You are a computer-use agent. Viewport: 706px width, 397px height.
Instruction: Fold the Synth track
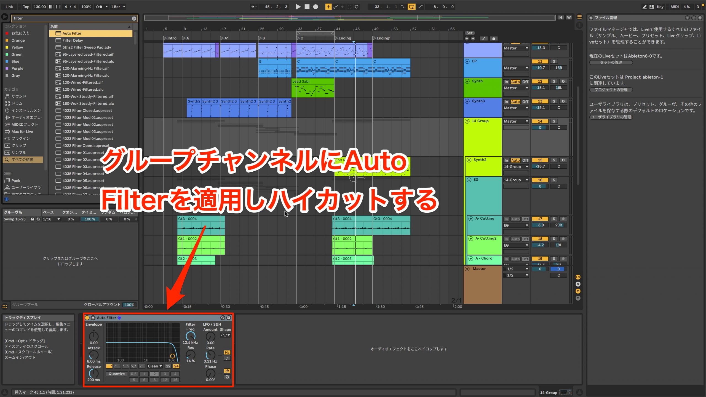tap(467, 81)
